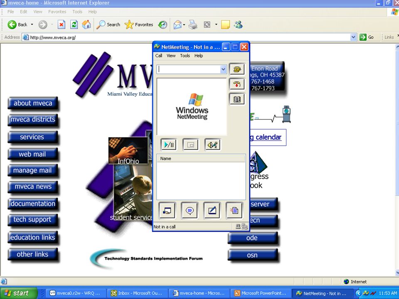Open the Find Someone directory book icon
This screenshot has width=399, height=299.
point(237,99)
